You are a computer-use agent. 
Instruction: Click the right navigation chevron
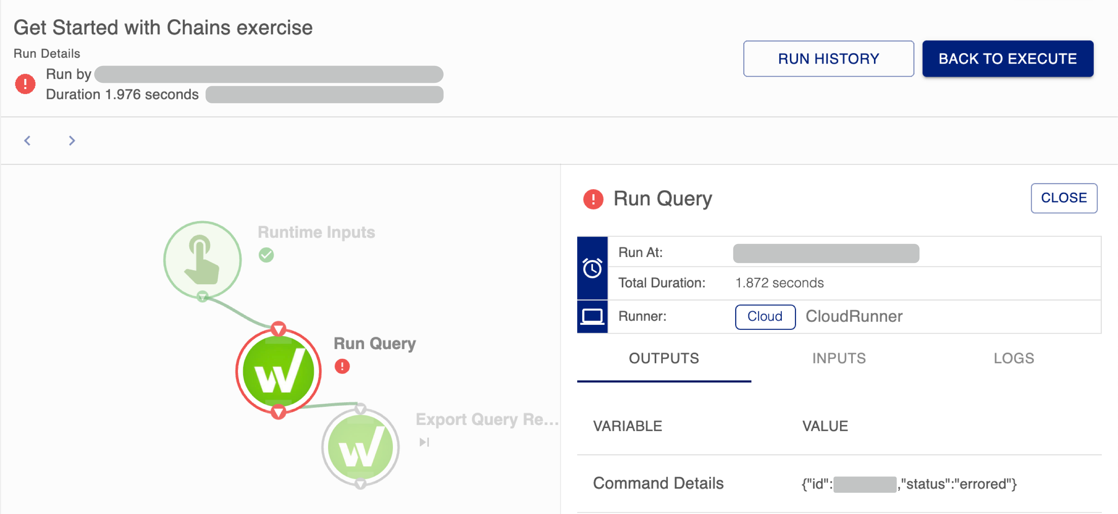(72, 141)
